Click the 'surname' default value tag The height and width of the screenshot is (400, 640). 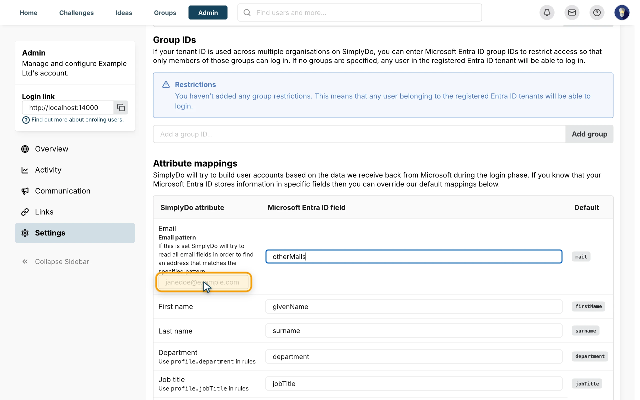coord(585,331)
